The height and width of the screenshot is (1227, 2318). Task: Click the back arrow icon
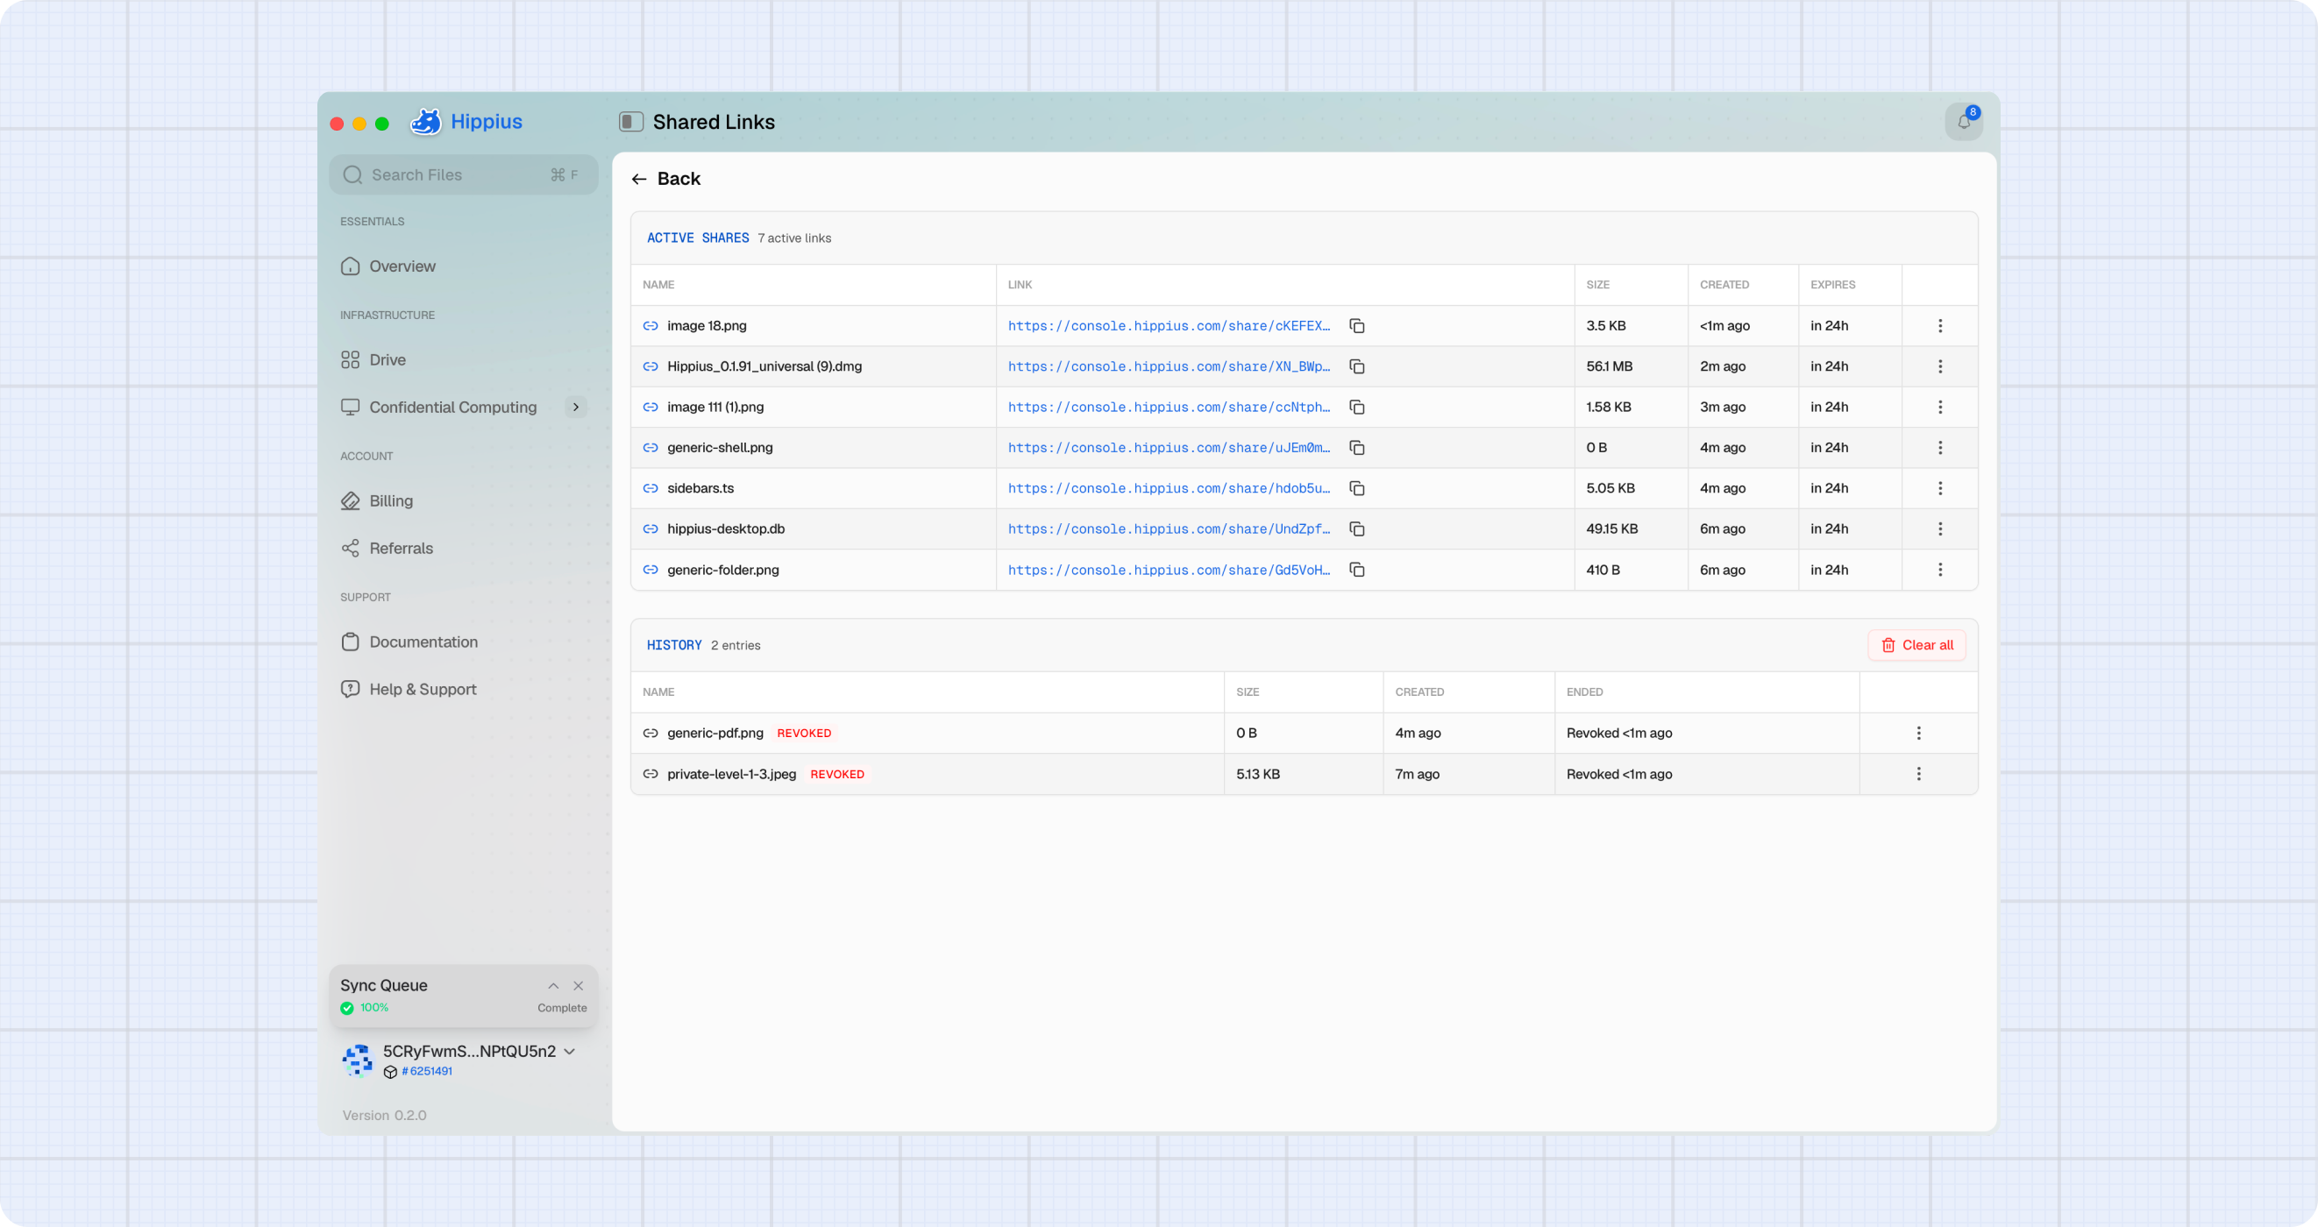(x=639, y=179)
